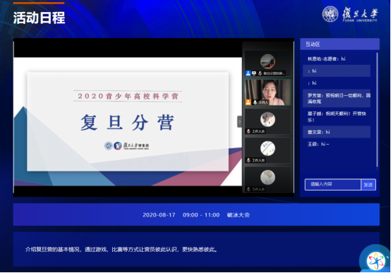Viewport: 391px width, 273px height.
Task: Click the 复旦大学 calligraphy wordmark at top right
Action: (360, 13)
